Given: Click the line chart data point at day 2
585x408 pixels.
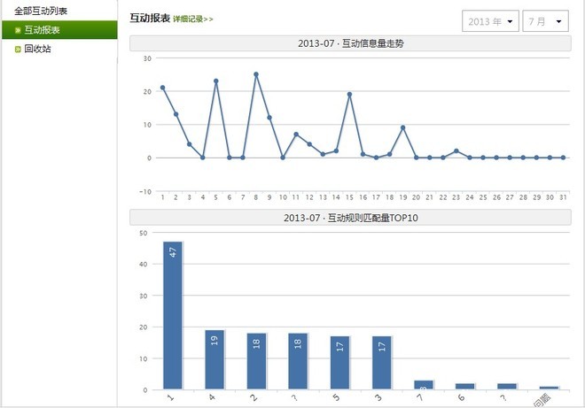Looking at the screenshot, I should pos(176,114).
